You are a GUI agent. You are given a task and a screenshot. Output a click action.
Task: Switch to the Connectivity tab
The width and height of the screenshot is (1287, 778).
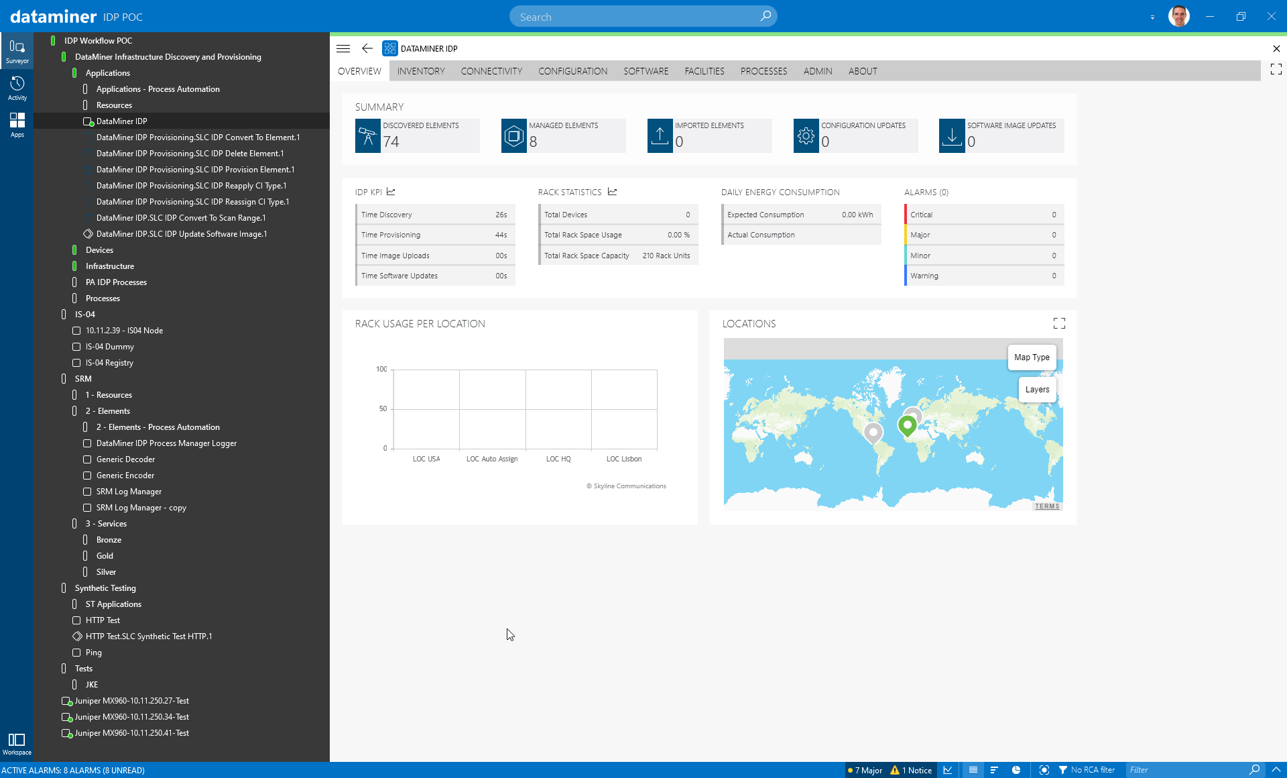(x=491, y=71)
